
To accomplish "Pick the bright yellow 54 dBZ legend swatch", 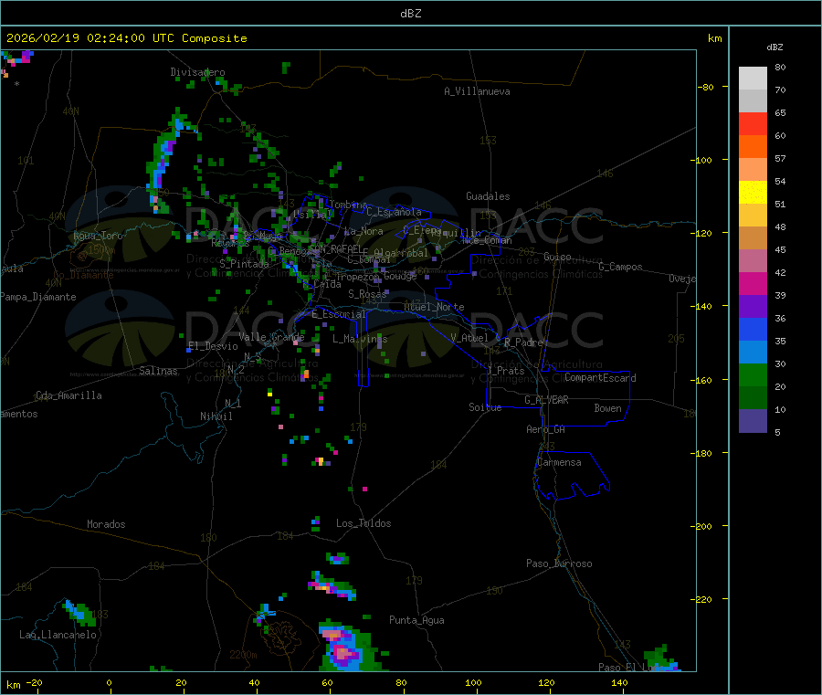I will 753,193.
